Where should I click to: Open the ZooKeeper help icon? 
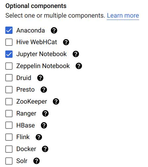pyautogui.click(x=56, y=102)
